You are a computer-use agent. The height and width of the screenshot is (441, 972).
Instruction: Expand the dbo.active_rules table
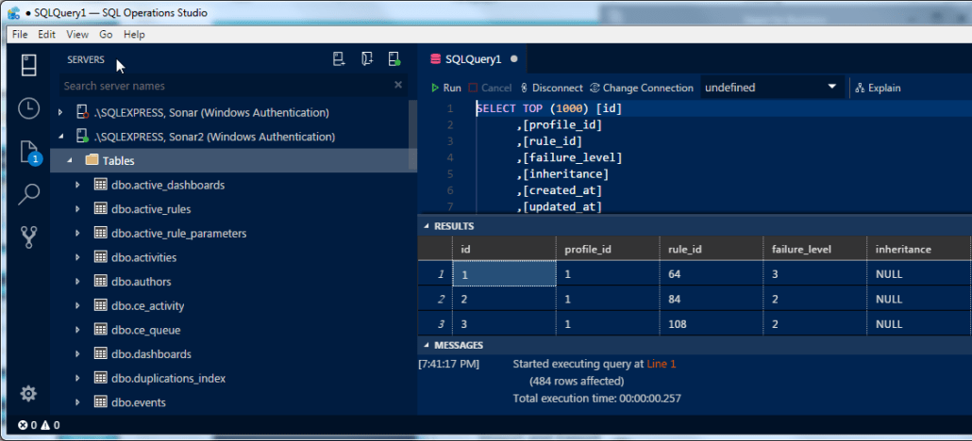[x=78, y=209]
